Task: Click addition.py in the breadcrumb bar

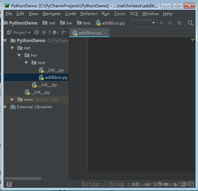Action: (x=110, y=23)
